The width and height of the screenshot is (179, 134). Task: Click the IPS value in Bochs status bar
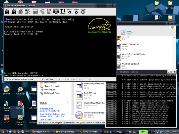pos(48,79)
